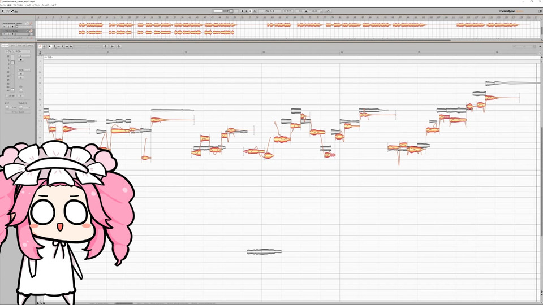The width and height of the screenshot is (543, 305).
Task: Select the formant tool
Action: [58, 46]
